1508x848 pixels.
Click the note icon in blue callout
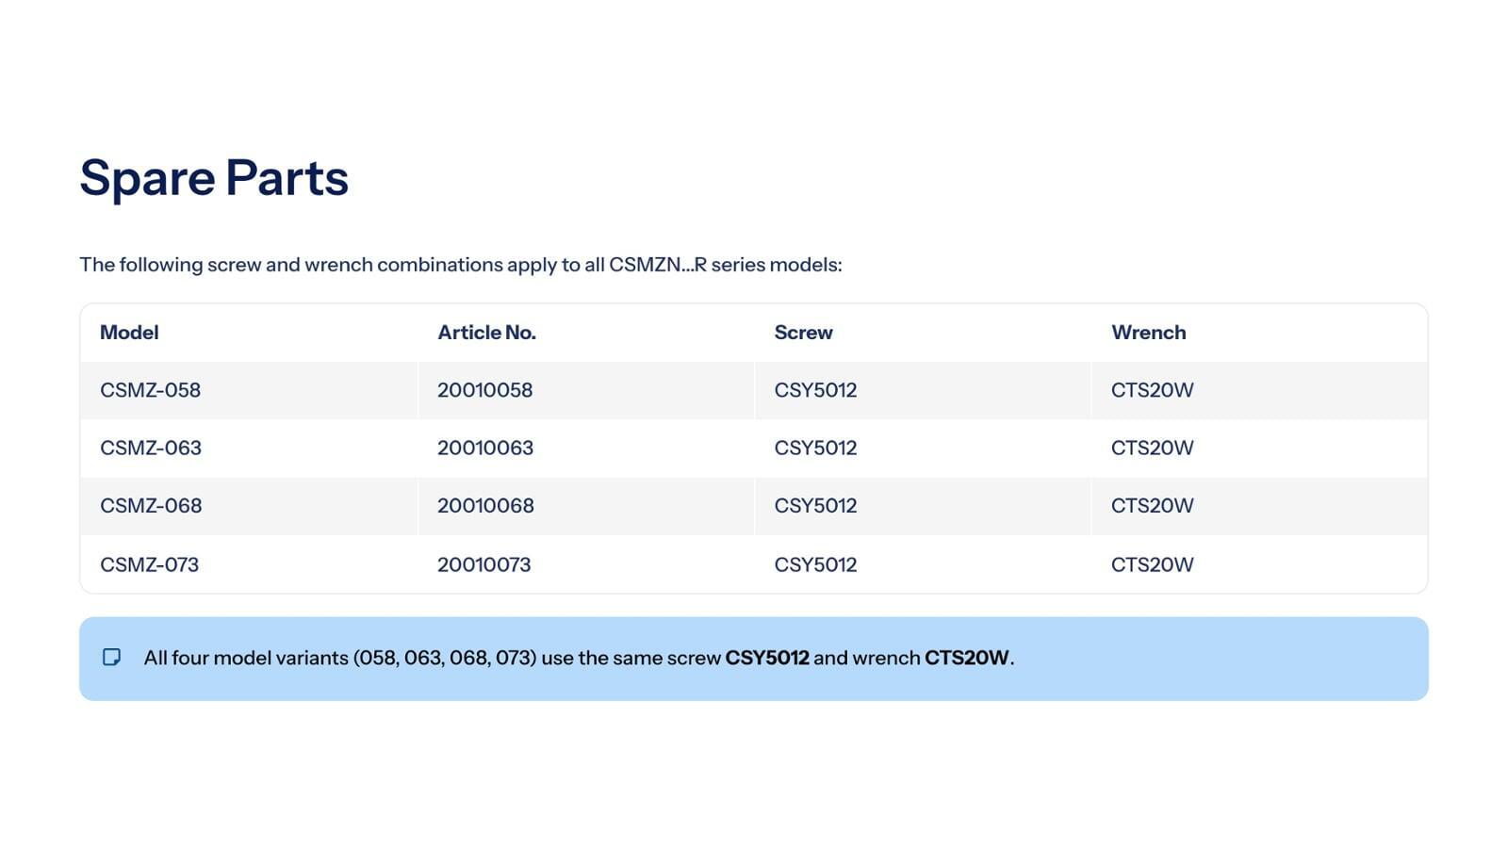click(x=111, y=657)
